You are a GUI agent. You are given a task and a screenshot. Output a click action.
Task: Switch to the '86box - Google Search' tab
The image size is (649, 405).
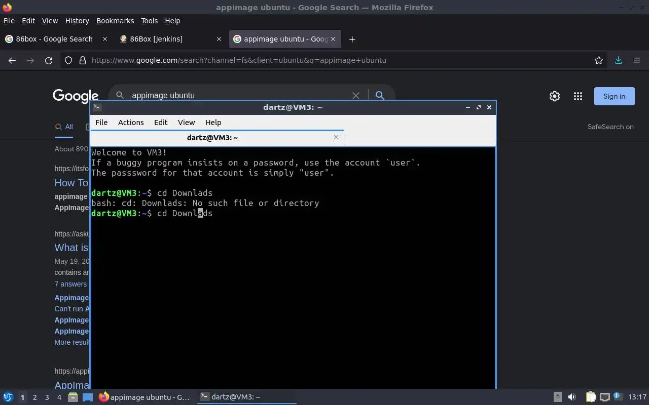pyautogui.click(x=56, y=39)
